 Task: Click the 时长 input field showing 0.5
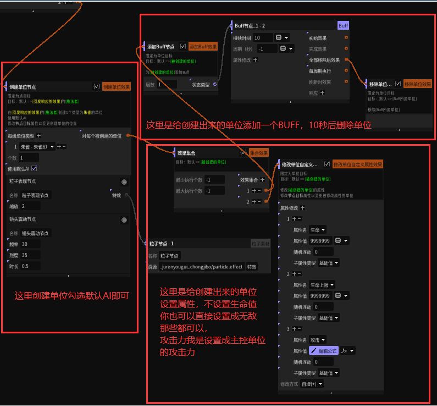[30, 266]
